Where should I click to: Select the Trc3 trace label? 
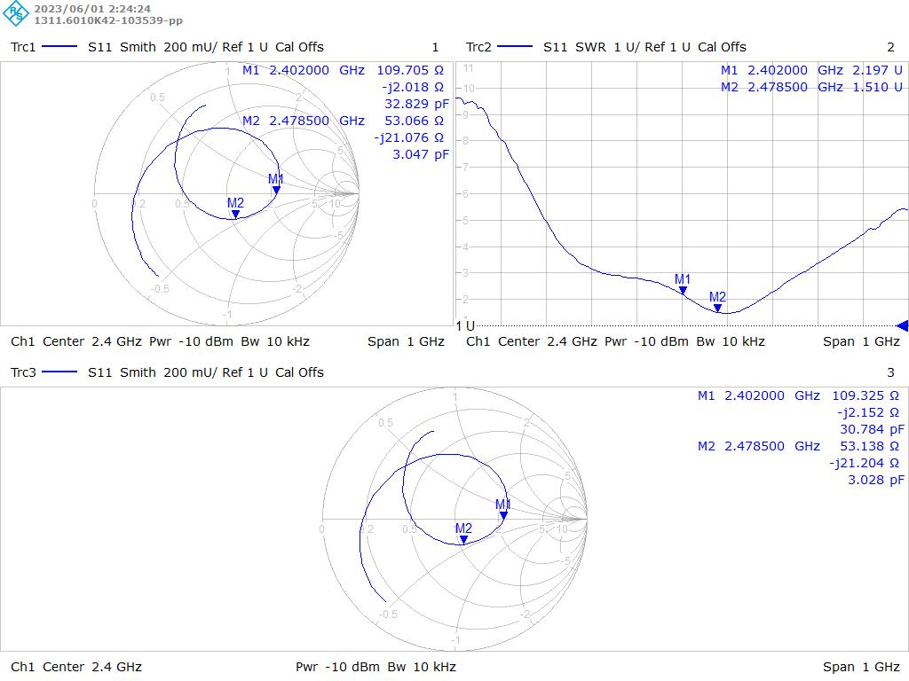[23, 372]
